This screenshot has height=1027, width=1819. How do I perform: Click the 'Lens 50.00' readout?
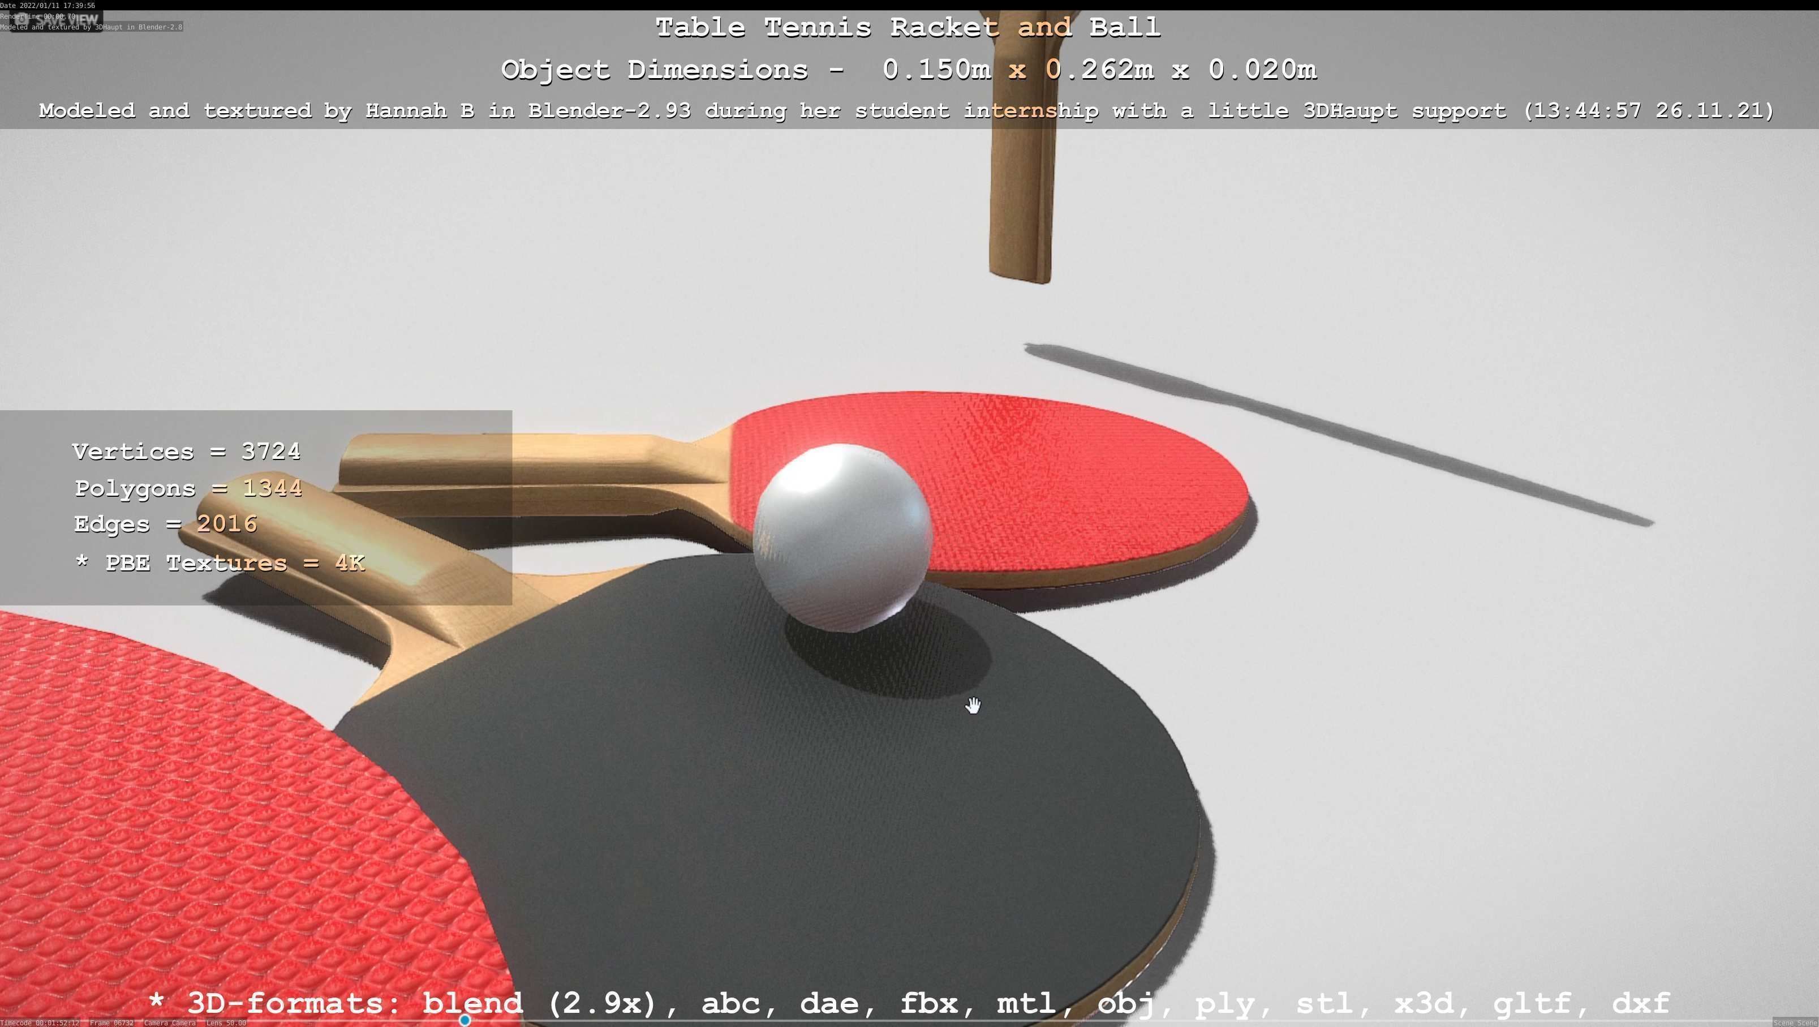click(x=226, y=1023)
